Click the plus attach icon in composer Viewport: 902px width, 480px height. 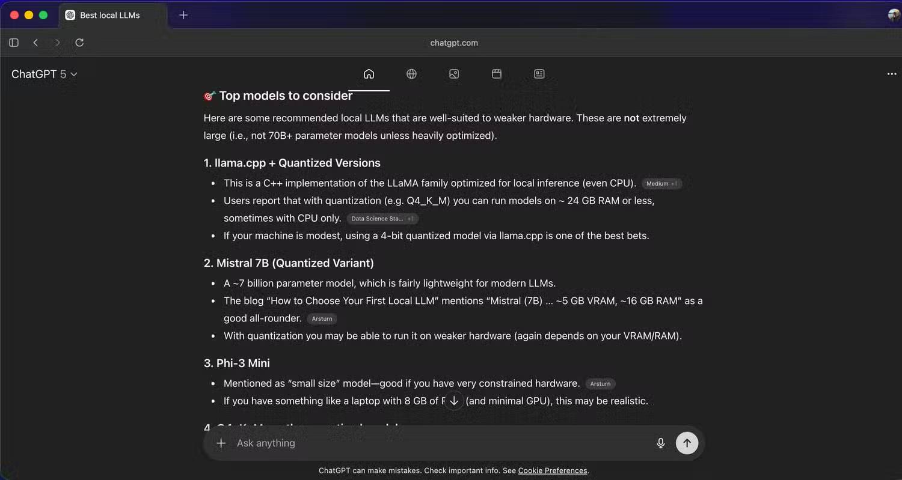point(221,443)
